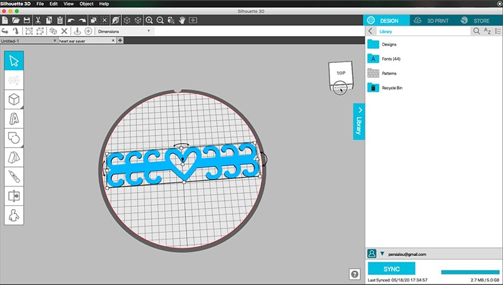
Task: Open the Help menu
Action: (x=104, y=4)
